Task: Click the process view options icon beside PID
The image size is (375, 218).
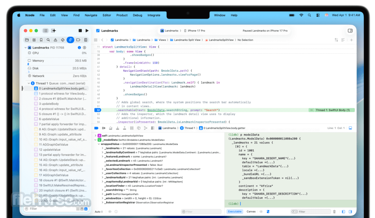Action: coord(85,48)
